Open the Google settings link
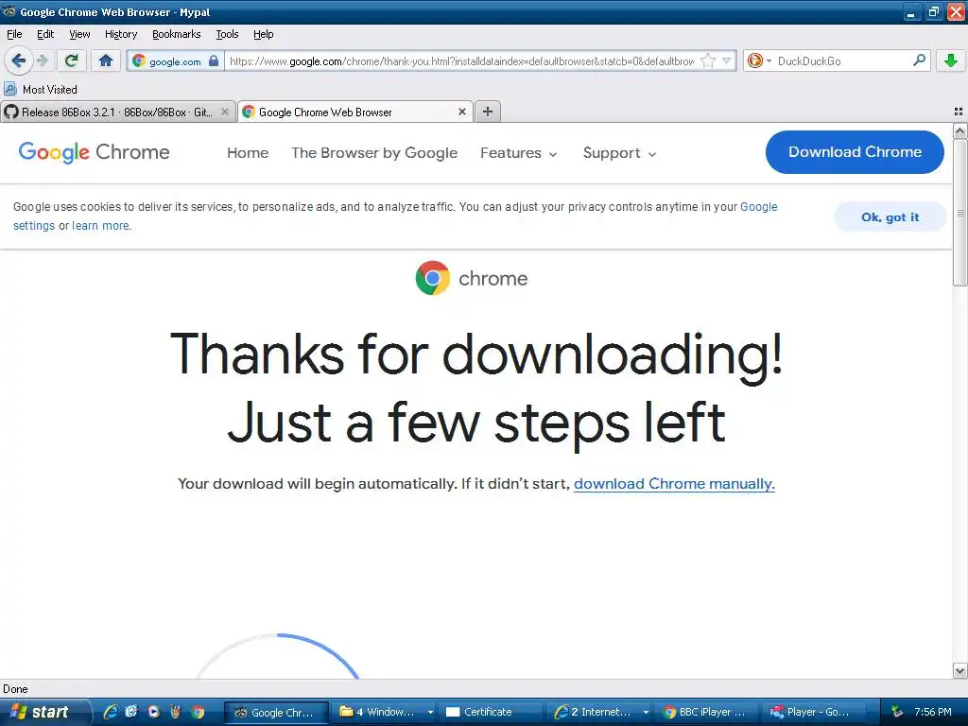Image resolution: width=968 pixels, height=726 pixels. [759, 207]
